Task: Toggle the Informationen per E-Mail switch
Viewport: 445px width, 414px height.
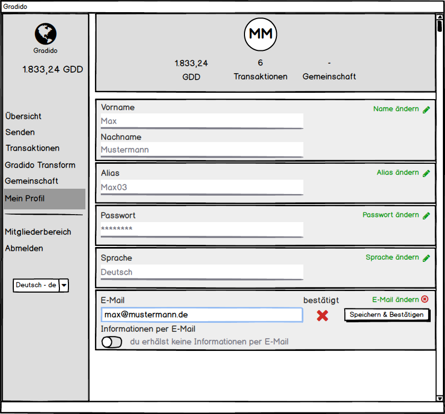Action: point(112,342)
